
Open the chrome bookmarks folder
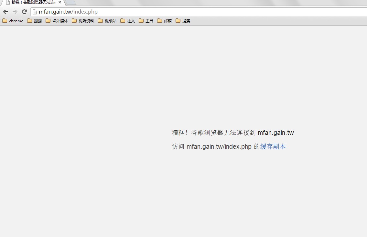(13, 21)
